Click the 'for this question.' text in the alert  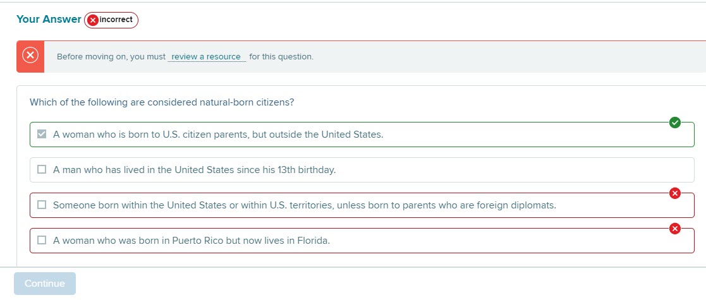click(281, 57)
